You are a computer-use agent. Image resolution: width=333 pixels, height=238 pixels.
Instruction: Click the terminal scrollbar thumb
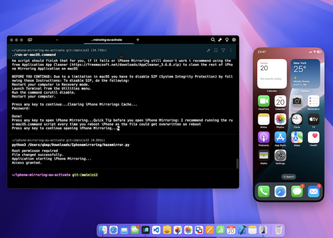coord(237,164)
